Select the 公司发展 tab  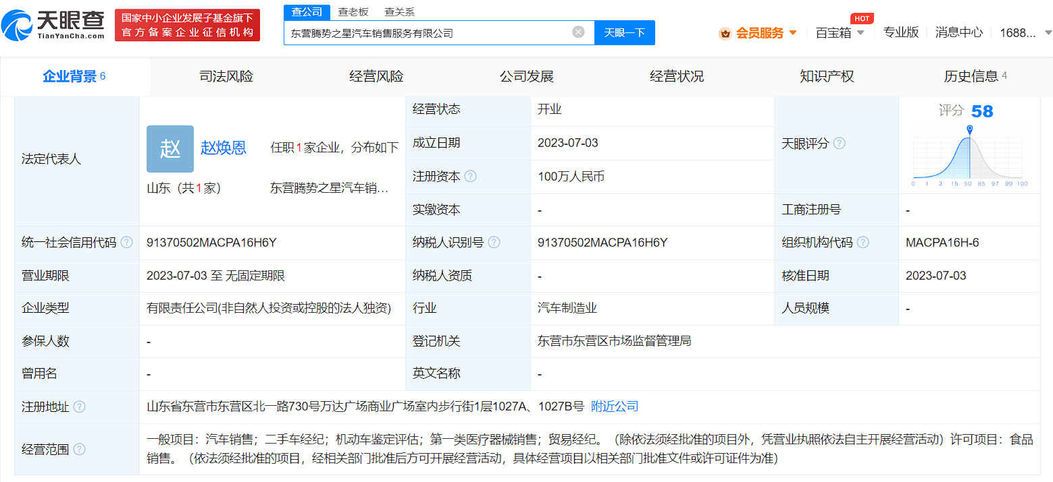click(526, 76)
